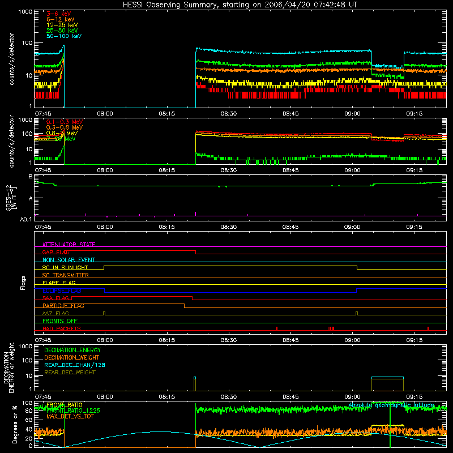Click the "08:45" tick below the decimation panel

290,397
